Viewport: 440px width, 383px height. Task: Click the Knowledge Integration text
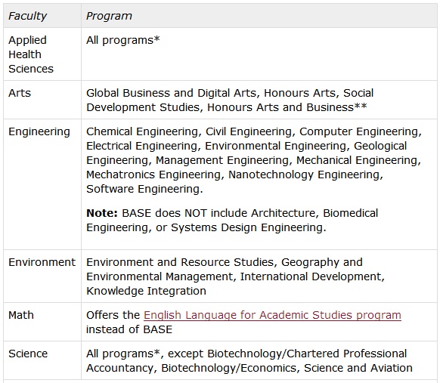click(146, 291)
